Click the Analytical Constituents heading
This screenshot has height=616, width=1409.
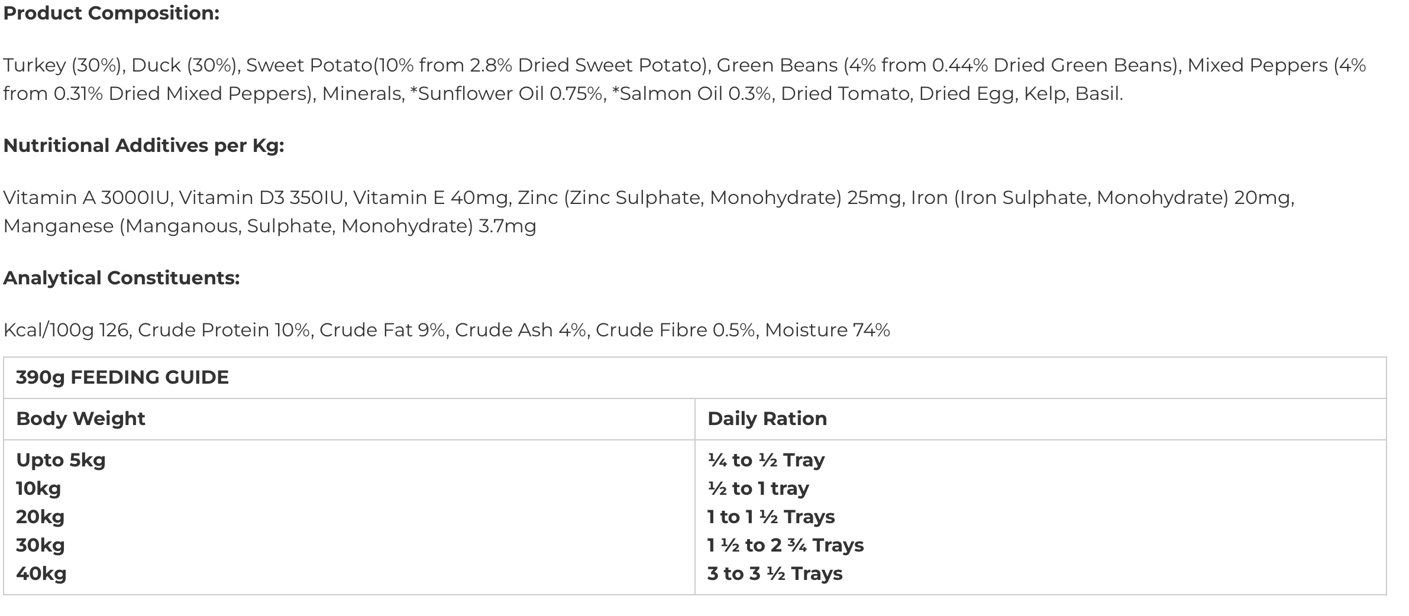pyautogui.click(x=121, y=278)
